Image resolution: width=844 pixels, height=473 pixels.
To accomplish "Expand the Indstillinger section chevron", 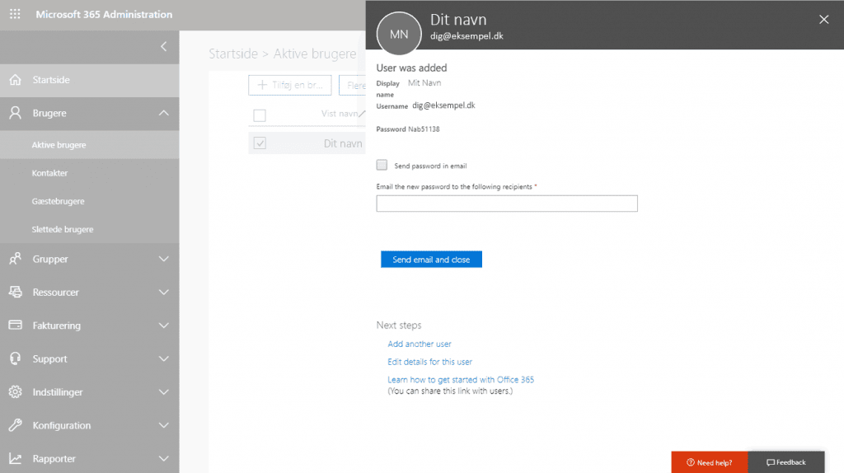I will [164, 392].
